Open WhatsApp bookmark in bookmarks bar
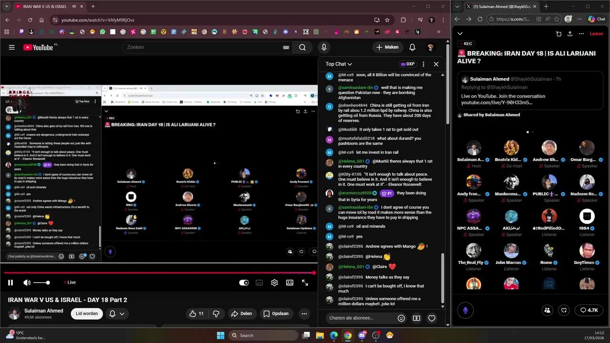Image resolution: width=610 pixels, height=343 pixels. point(102,32)
